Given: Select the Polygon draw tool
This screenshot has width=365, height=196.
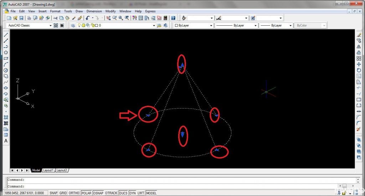Looking at the screenshot, I should tap(6, 52).
